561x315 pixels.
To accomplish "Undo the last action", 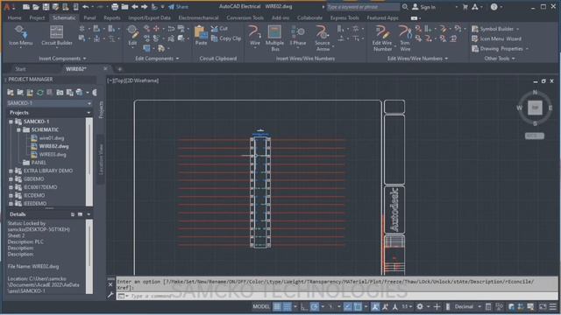I will click(86, 7).
